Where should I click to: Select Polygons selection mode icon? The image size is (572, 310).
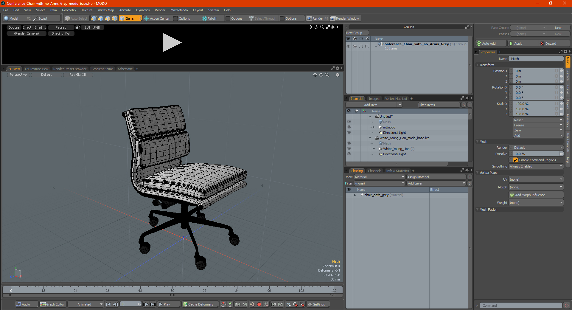[x=108, y=18]
